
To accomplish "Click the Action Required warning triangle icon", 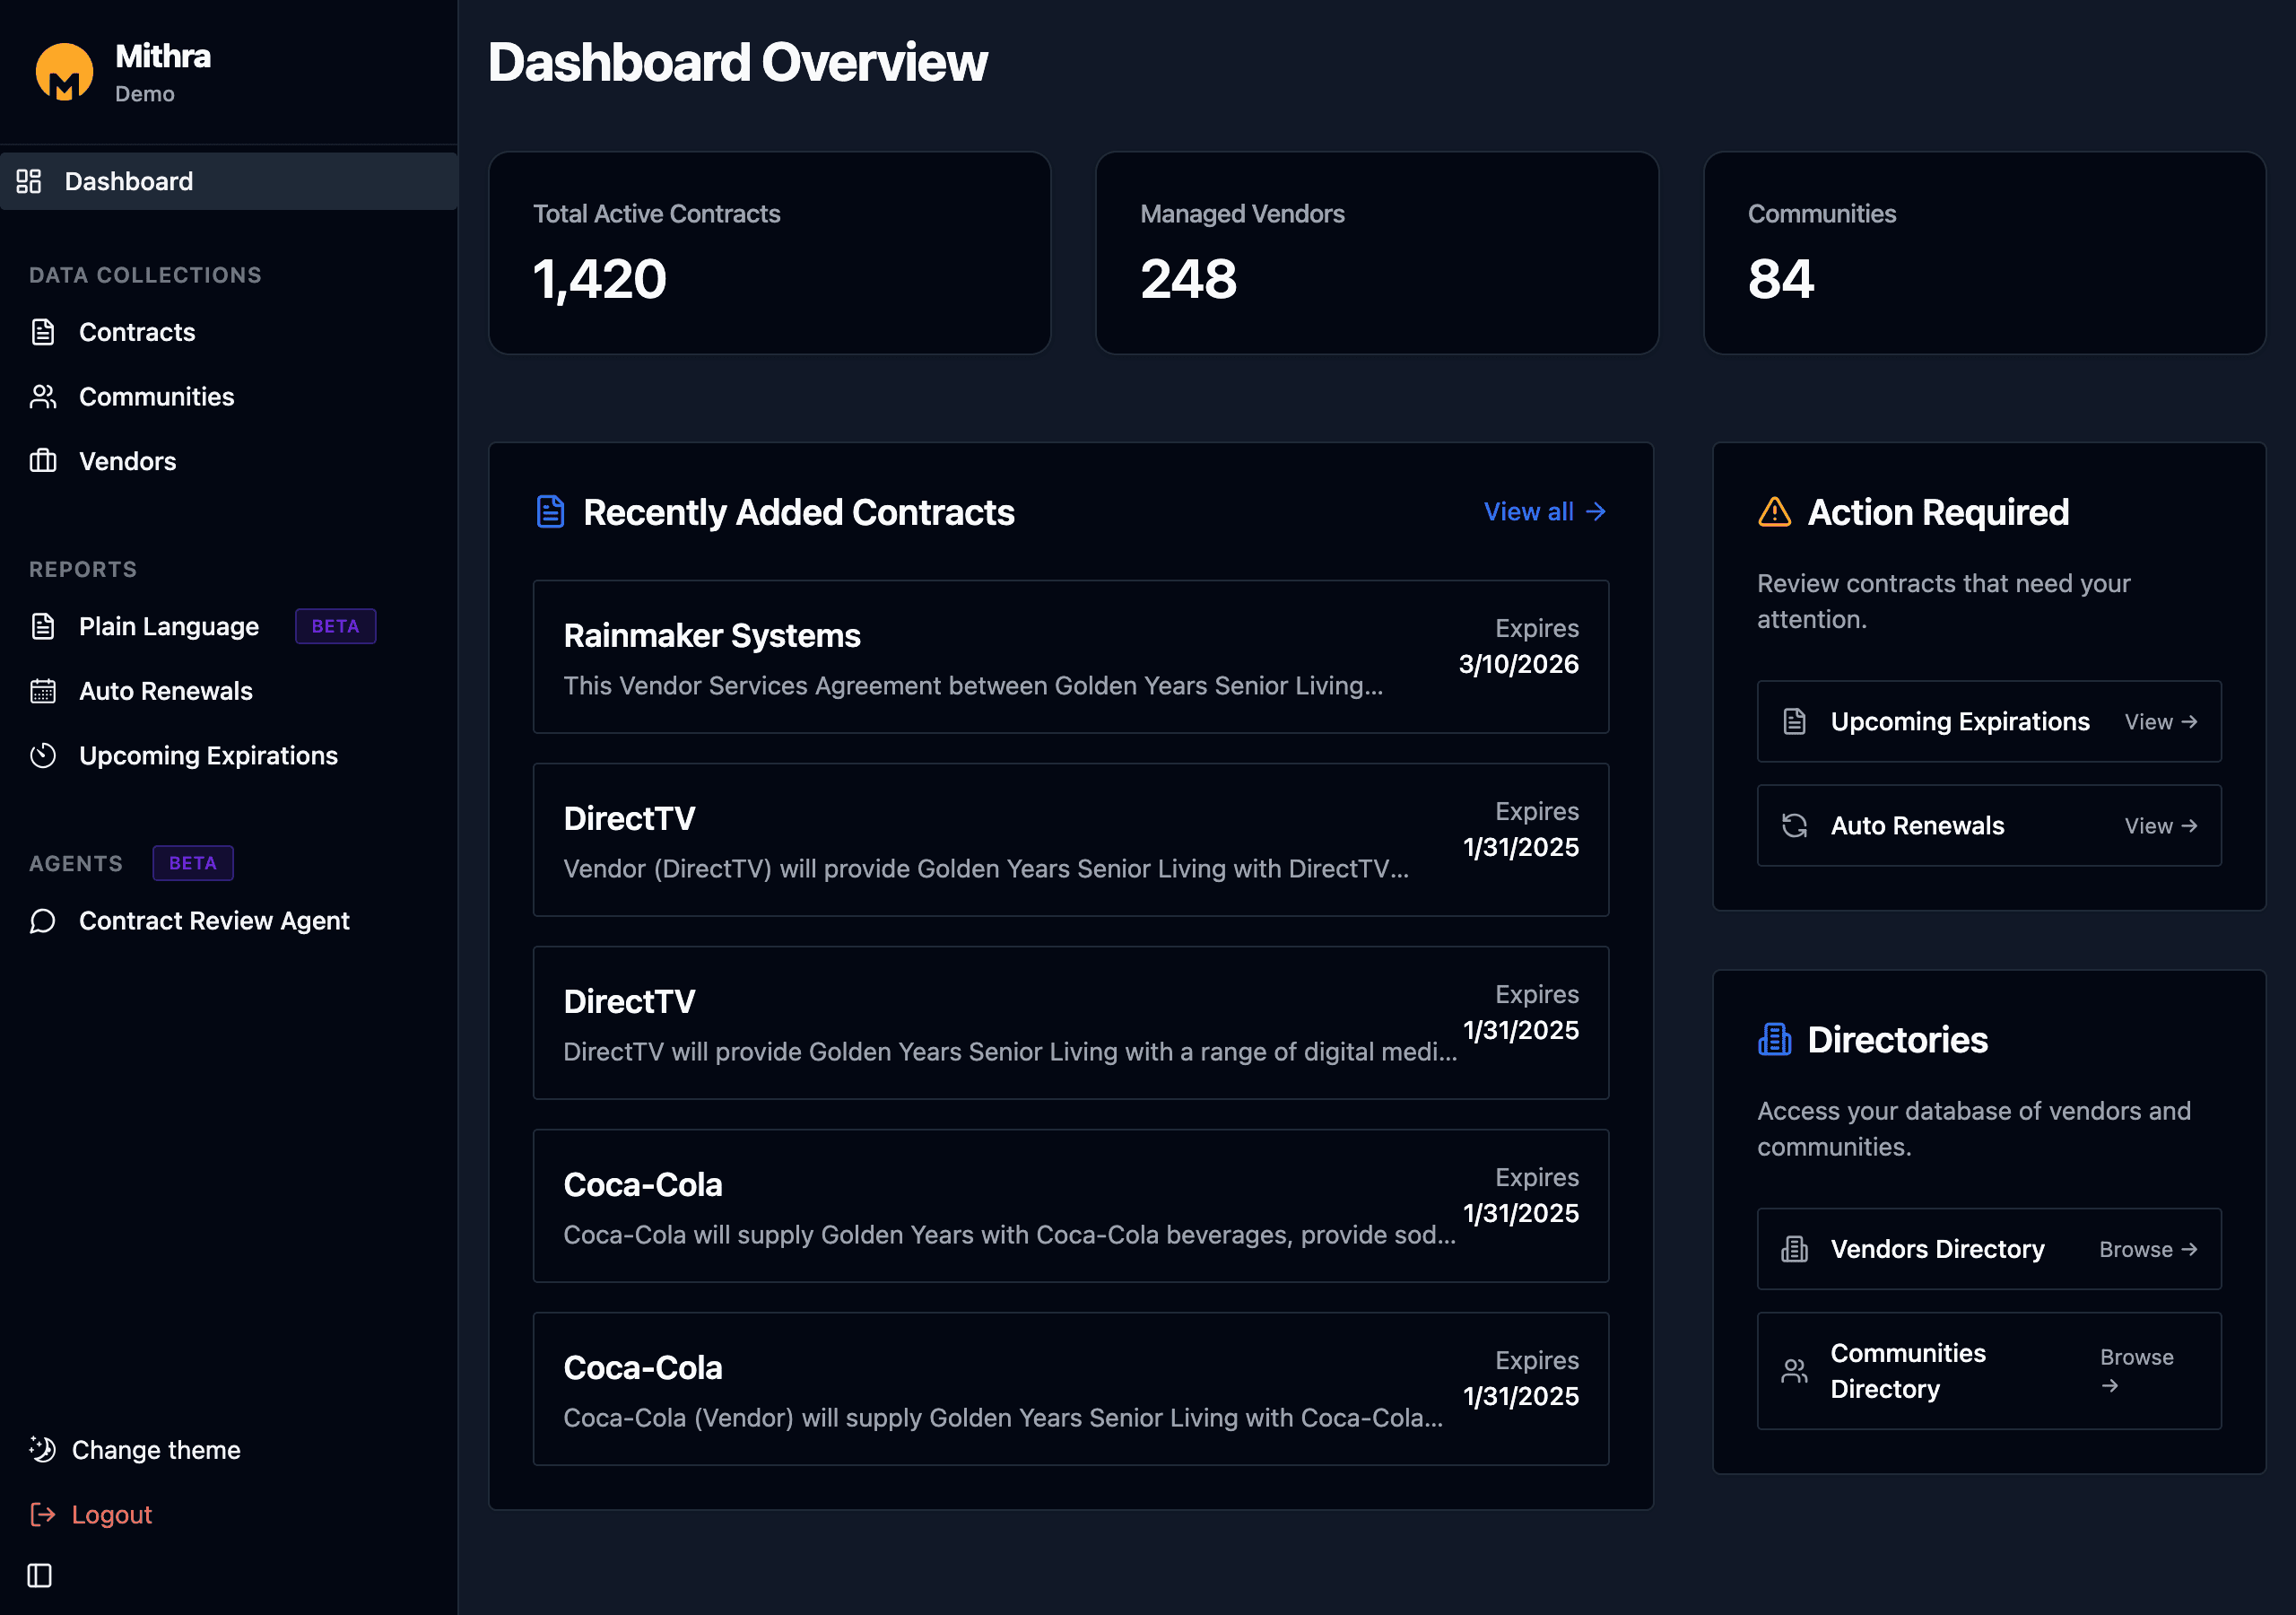I will pyautogui.click(x=1774, y=511).
